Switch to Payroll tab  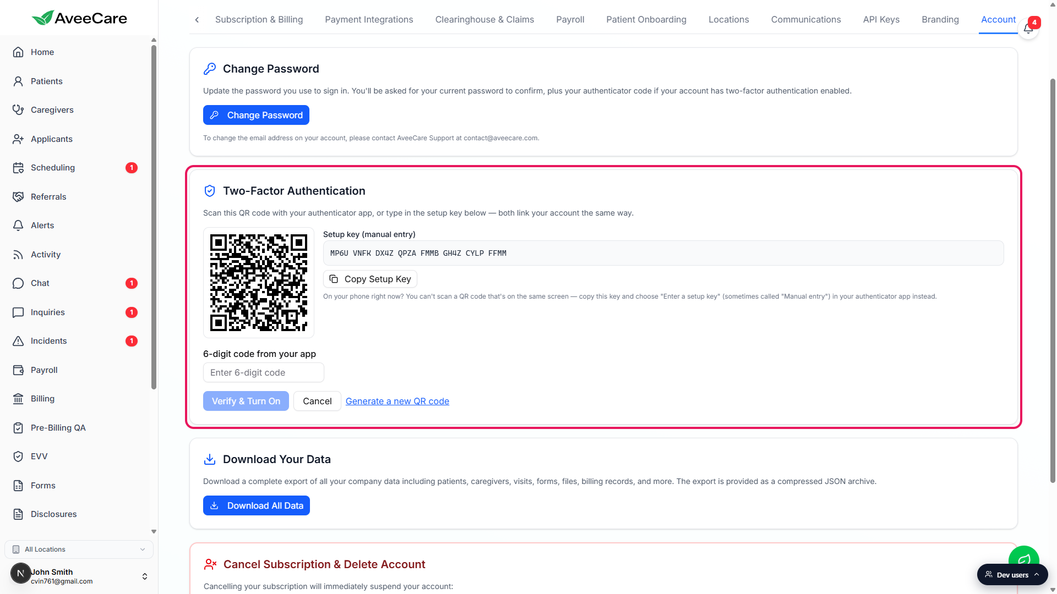(x=570, y=20)
